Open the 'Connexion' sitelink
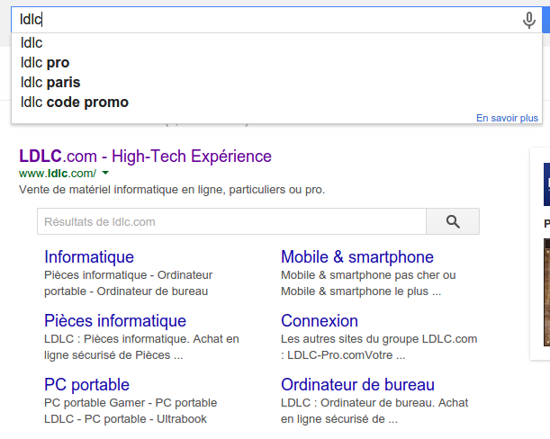Screen dimensions: 550x439 [x=320, y=321]
